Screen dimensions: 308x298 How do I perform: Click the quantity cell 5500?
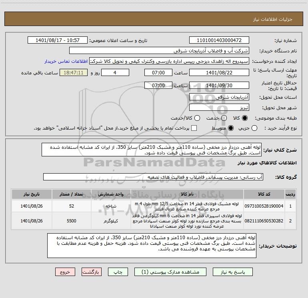72,221
